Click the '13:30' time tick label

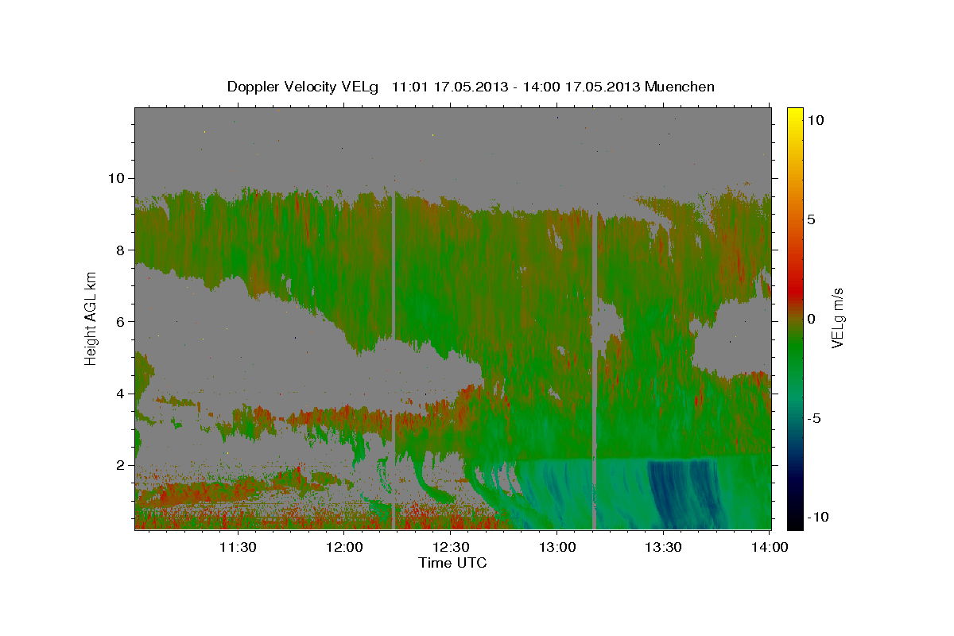(663, 547)
